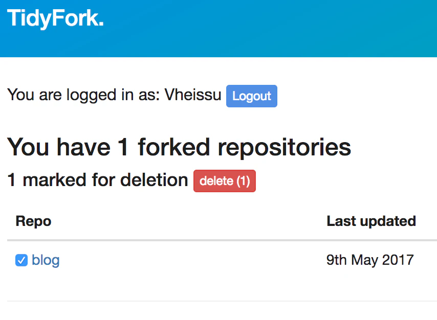This screenshot has height=320, width=437.
Task: Open the blog repository link
Action: 46,260
